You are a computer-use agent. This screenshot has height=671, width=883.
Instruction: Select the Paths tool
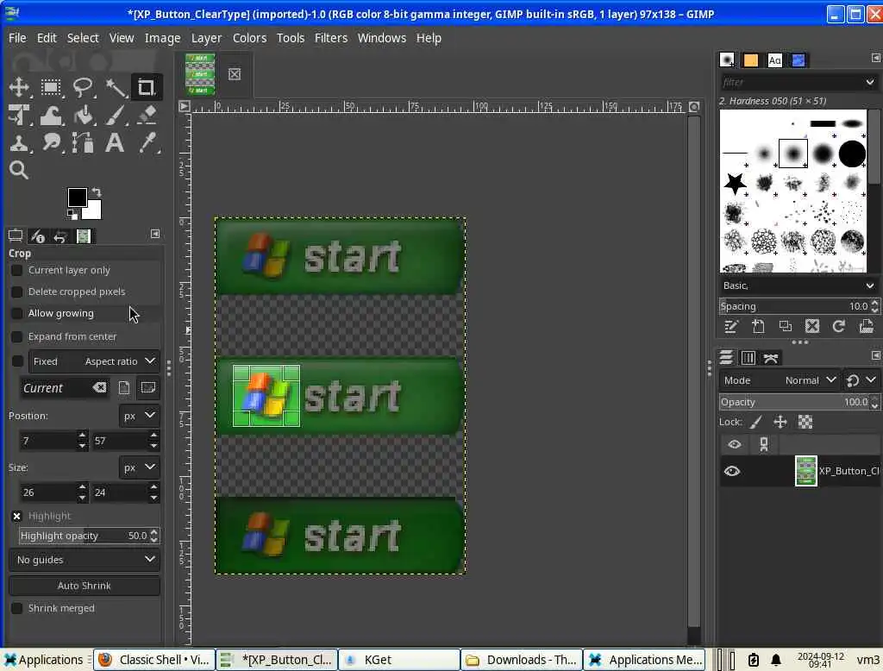click(x=84, y=143)
